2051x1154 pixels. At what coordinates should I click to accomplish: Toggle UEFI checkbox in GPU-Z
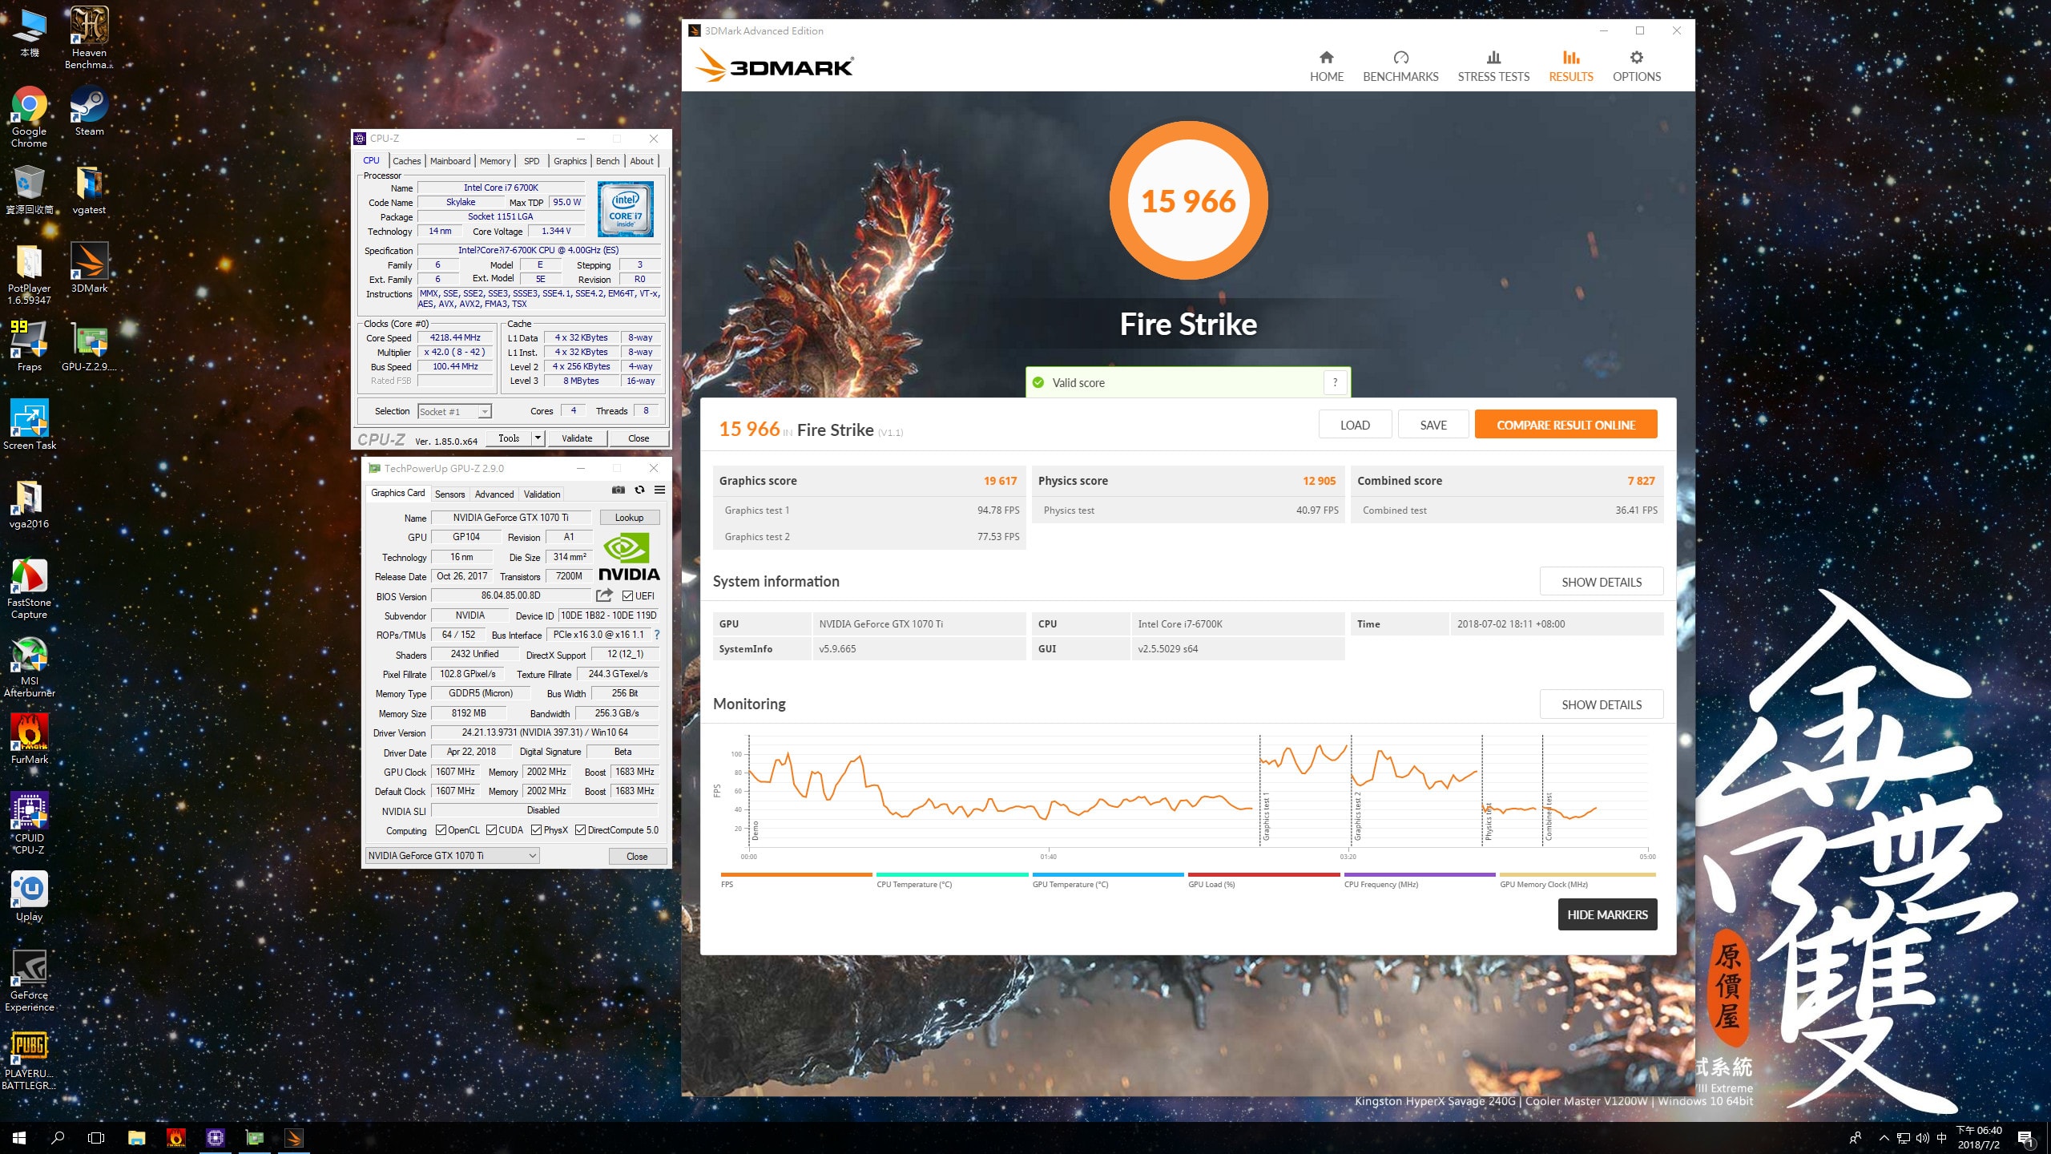(x=627, y=596)
